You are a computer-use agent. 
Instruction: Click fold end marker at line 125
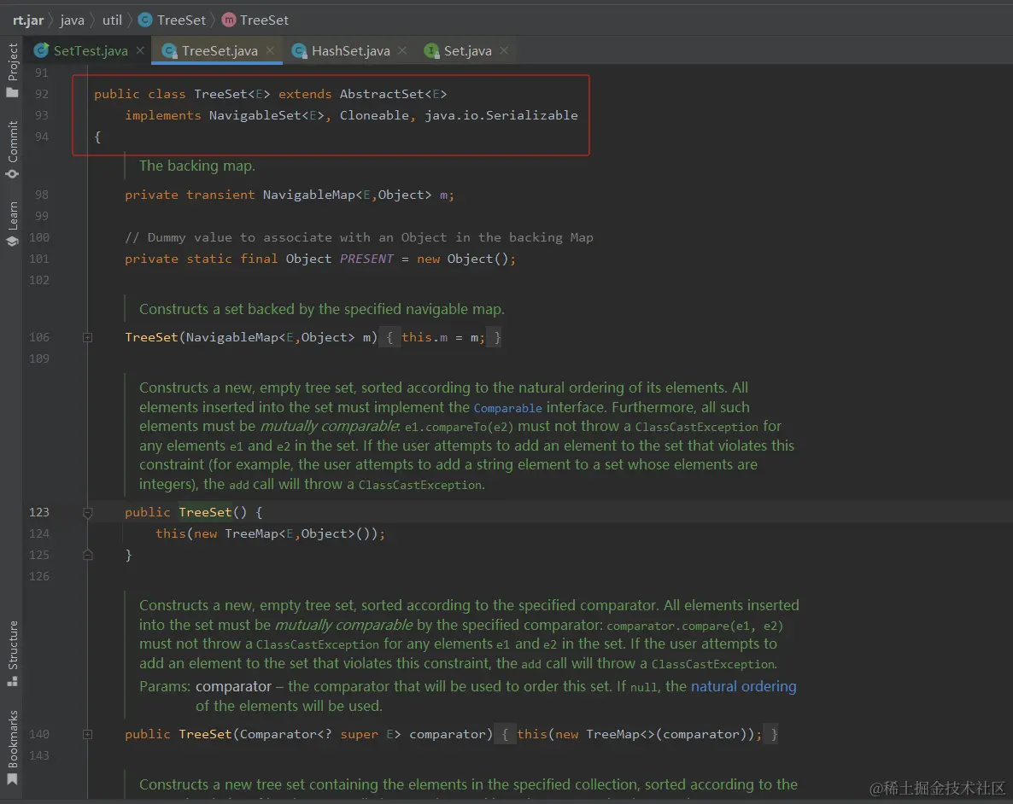tap(87, 555)
